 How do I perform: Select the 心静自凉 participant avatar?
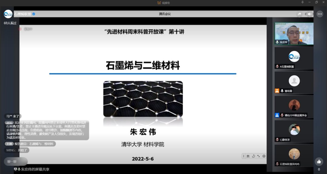[294, 130]
